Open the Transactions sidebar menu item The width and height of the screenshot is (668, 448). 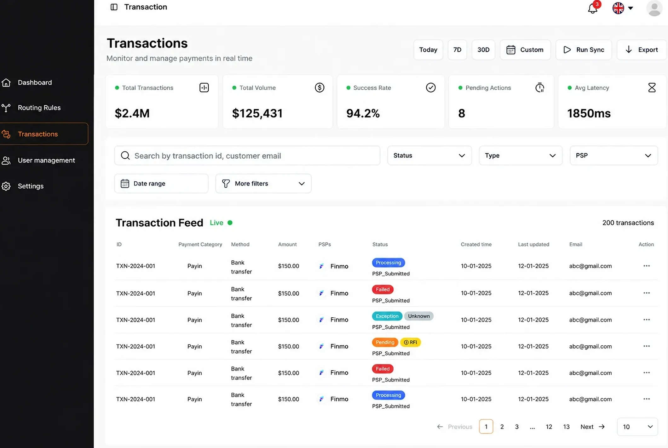click(x=44, y=134)
